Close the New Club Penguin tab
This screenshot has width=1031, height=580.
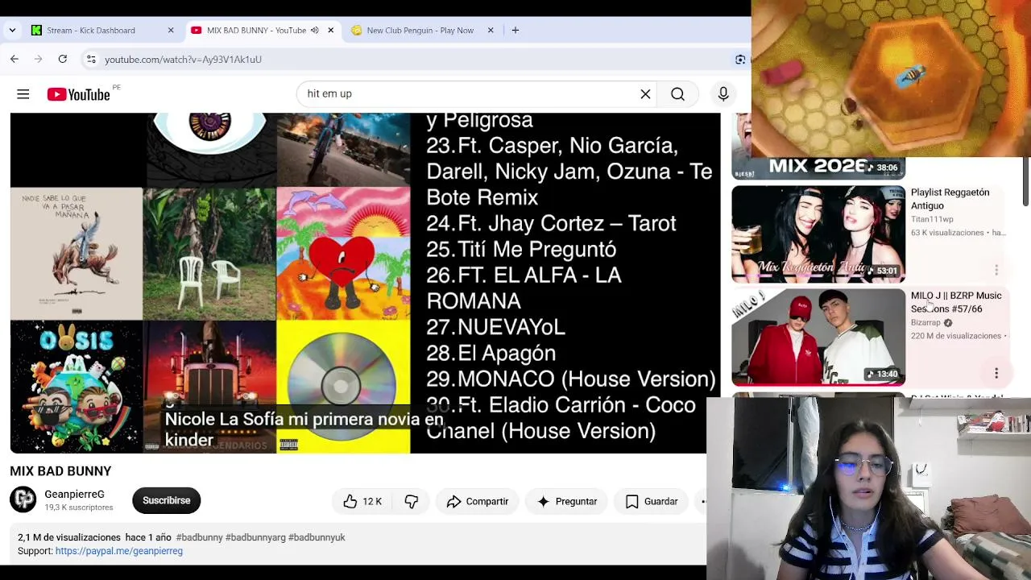coord(491,31)
